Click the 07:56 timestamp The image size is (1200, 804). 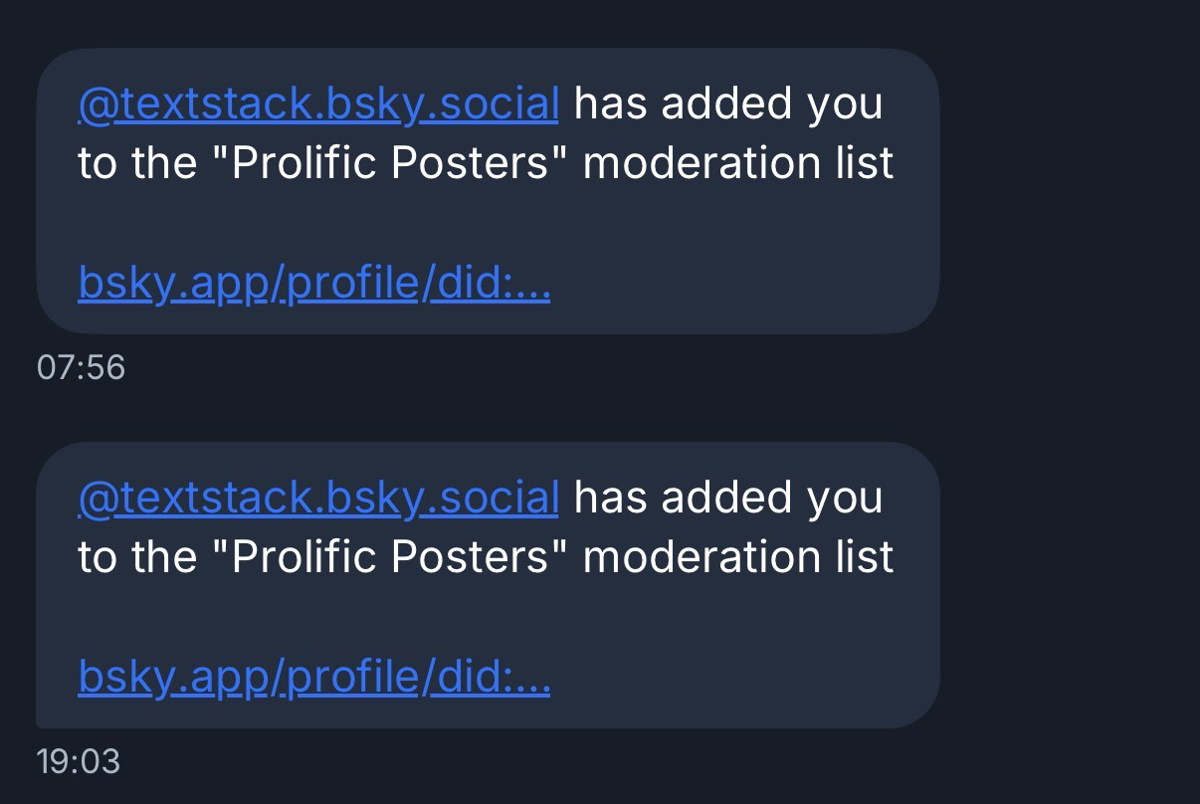pos(81,367)
